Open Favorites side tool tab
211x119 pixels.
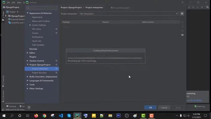[3, 81]
